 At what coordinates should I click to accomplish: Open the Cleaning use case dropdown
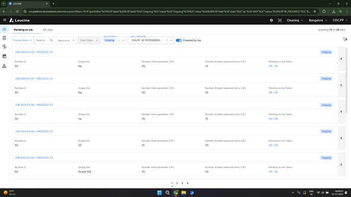(x=295, y=20)
